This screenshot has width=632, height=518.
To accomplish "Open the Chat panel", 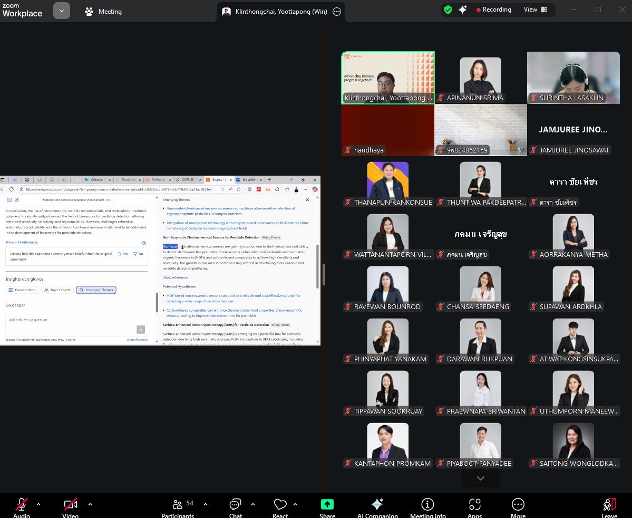I will click(235, 507).
